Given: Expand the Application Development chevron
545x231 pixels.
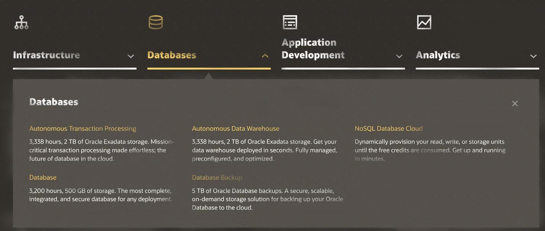Looking at the screenshot, I should pos(399,56).
